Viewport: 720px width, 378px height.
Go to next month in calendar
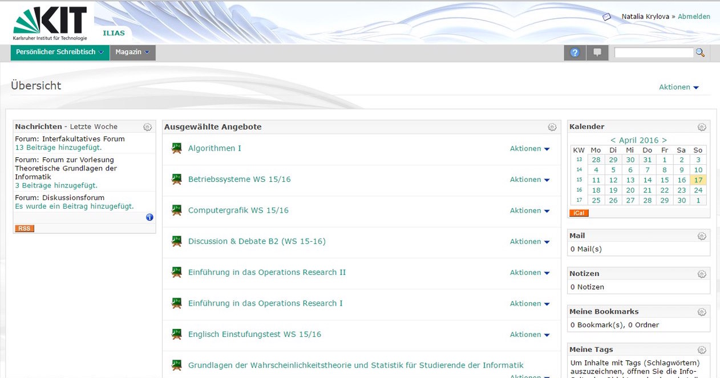point(664,140)
